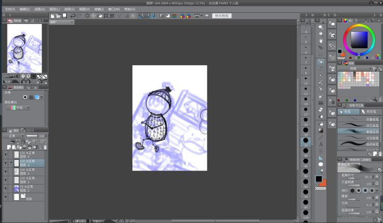Open the 窗口(W) Window menu
This screenshot has width=383, height=223.
(x=114, y=9)
